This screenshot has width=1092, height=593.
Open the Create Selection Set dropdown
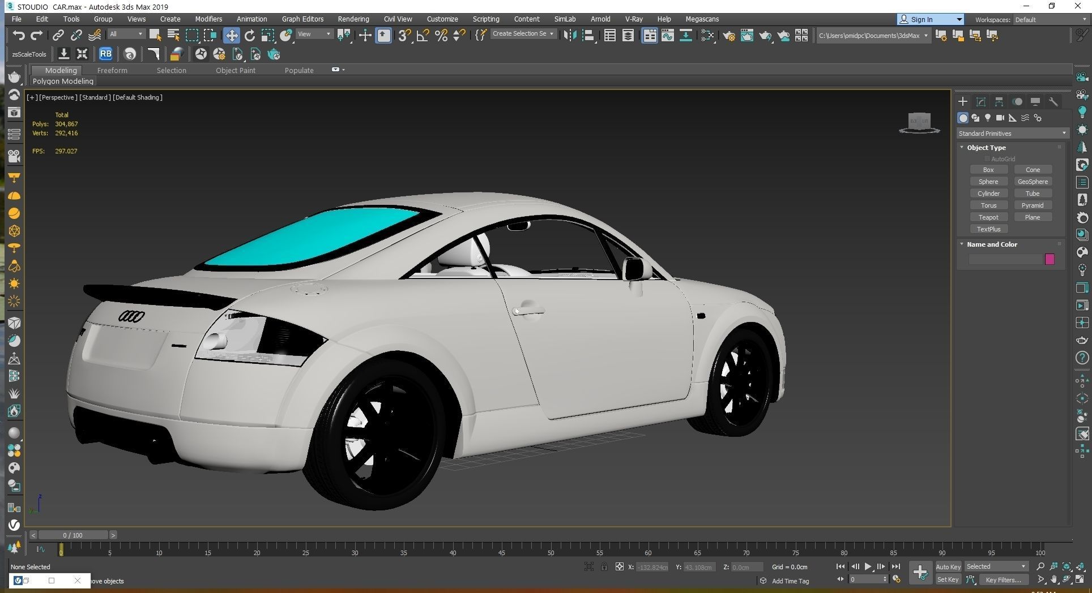(523, 34)
